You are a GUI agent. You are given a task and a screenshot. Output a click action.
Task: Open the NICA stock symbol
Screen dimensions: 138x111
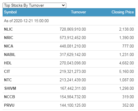click(8, 46)
